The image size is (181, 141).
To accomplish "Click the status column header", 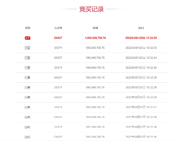I will 28,28.
